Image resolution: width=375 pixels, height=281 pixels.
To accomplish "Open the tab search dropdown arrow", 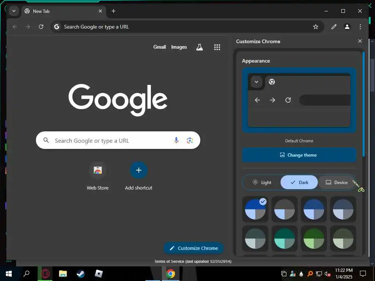I will pyautogui.click(x=14, y=11).
